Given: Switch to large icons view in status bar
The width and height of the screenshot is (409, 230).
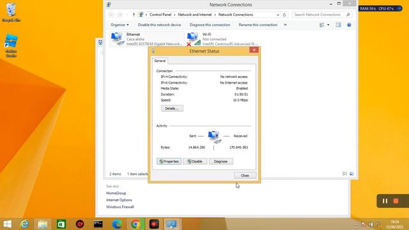Looking at the screenshot, I should coord(351,174).
